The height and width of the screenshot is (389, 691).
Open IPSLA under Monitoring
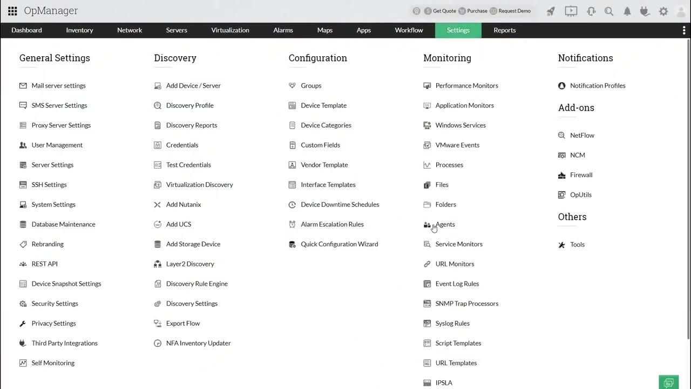tap(444, 383)
